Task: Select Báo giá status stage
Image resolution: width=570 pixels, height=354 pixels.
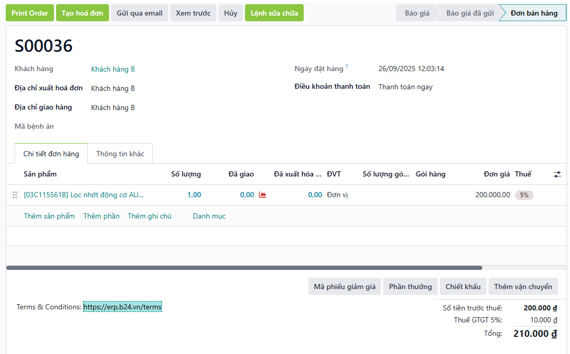Action: [417, 13]
